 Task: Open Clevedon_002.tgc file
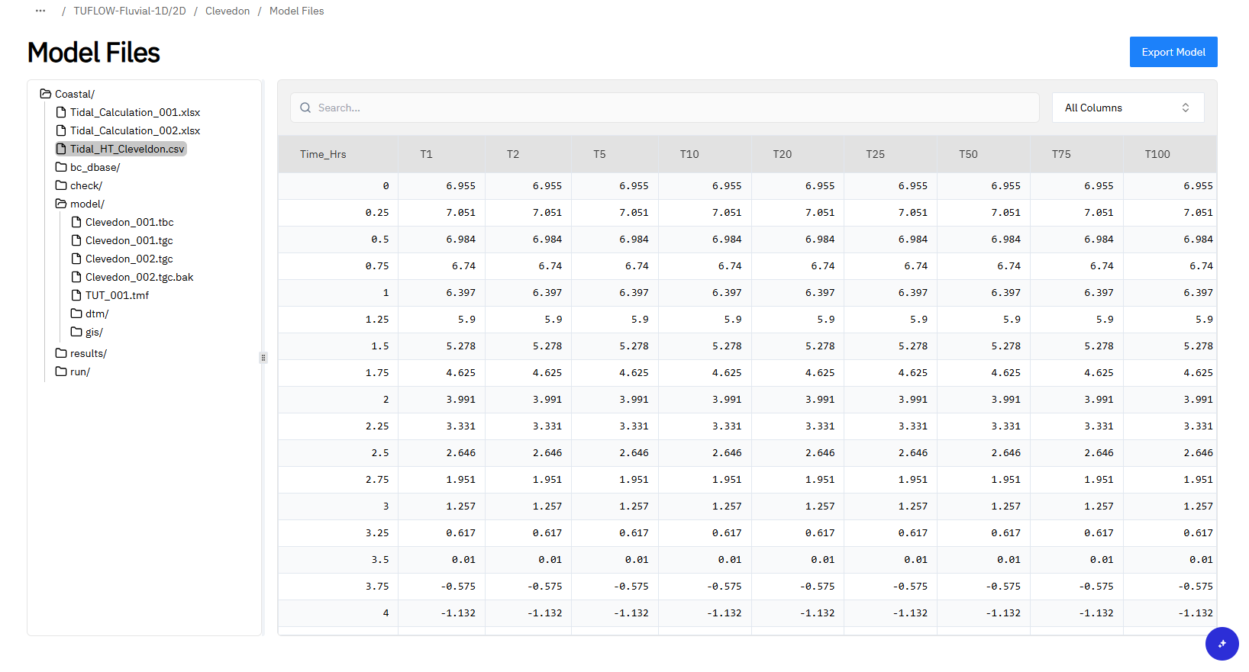point(122,259)
